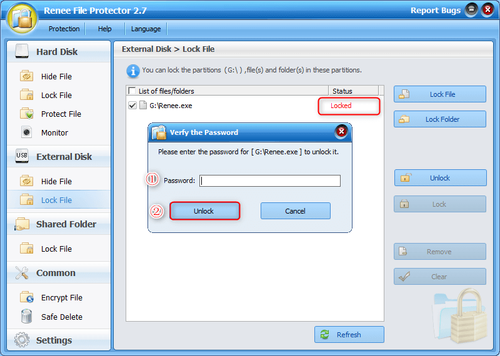500x356 pixels.
Task: Click the Report Bugs link
Action: point(435,10)
